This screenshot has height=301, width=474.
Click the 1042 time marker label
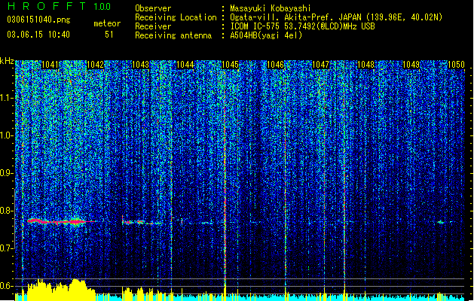click(x=95, y=65)
